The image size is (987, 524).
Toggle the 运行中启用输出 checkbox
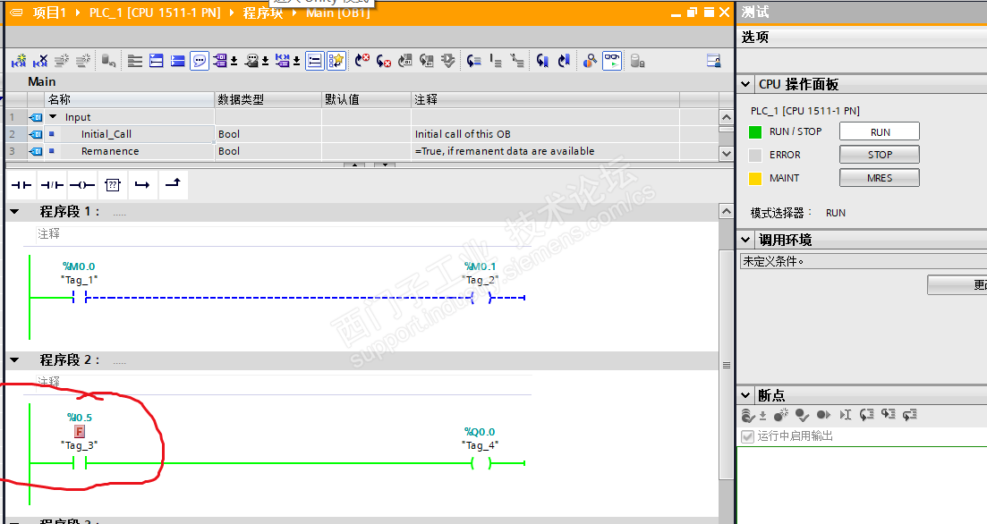click(748, 436)
